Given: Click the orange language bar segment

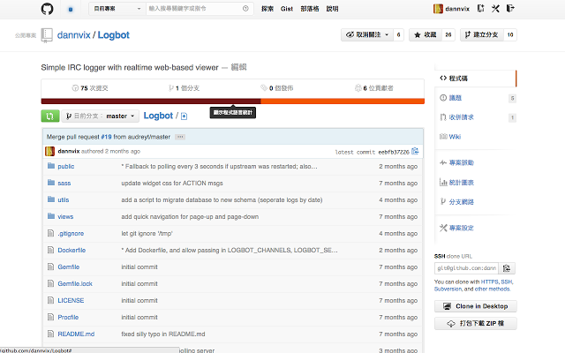Looking at the screenshot, I should [x=343, y=101].
